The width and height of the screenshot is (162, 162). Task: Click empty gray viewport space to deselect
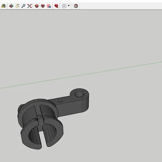tap(108, 40)
